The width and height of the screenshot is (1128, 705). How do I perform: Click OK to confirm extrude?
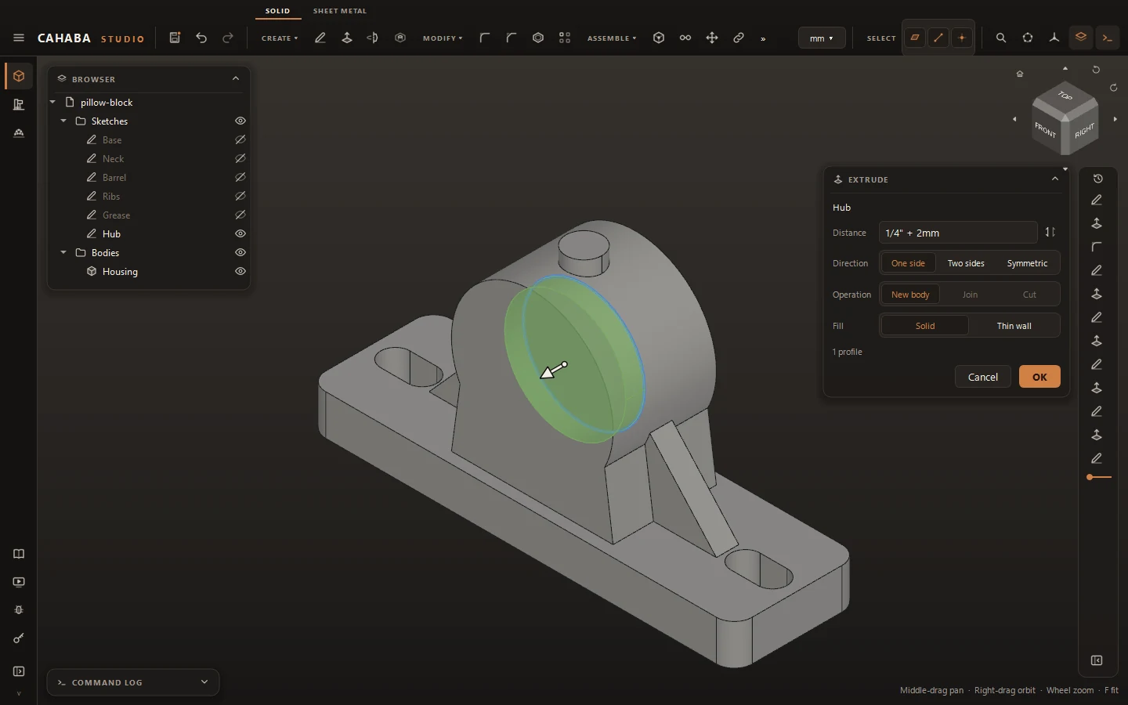(x=1039, y=377)
